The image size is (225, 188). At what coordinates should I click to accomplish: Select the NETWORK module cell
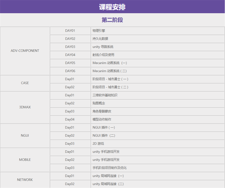point(25,180)
